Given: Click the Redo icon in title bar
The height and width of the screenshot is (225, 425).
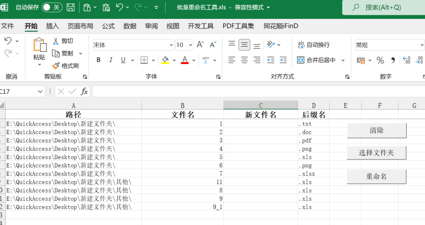Looking at the screenshot, I should [138, 7].
